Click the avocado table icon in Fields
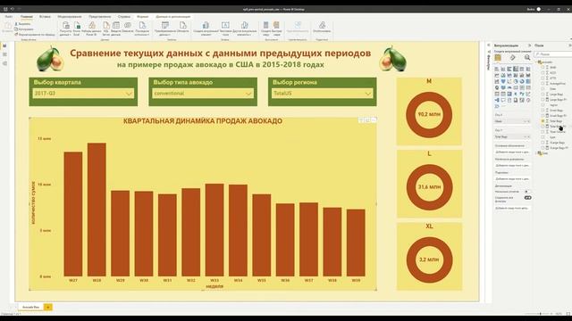This screenshot has width=572, height=321. (541, 62)
